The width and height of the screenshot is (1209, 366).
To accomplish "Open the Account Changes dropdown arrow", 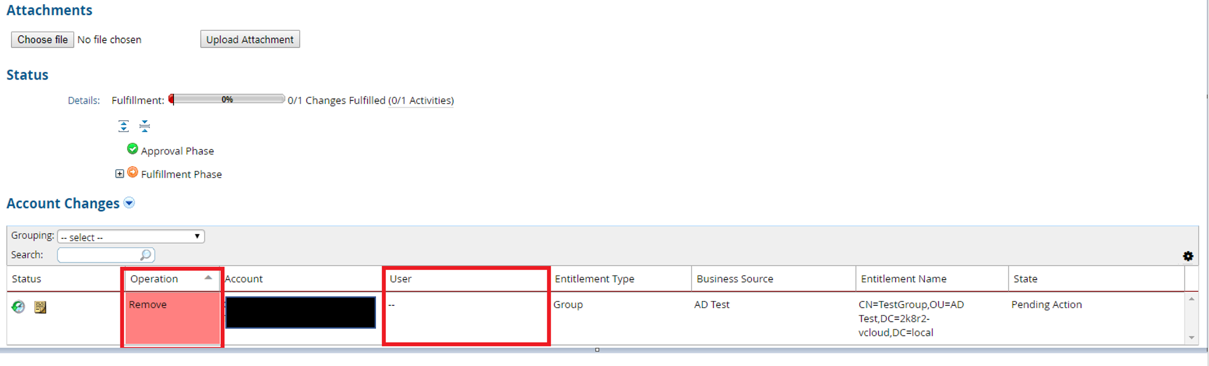I will pos(129,203).
